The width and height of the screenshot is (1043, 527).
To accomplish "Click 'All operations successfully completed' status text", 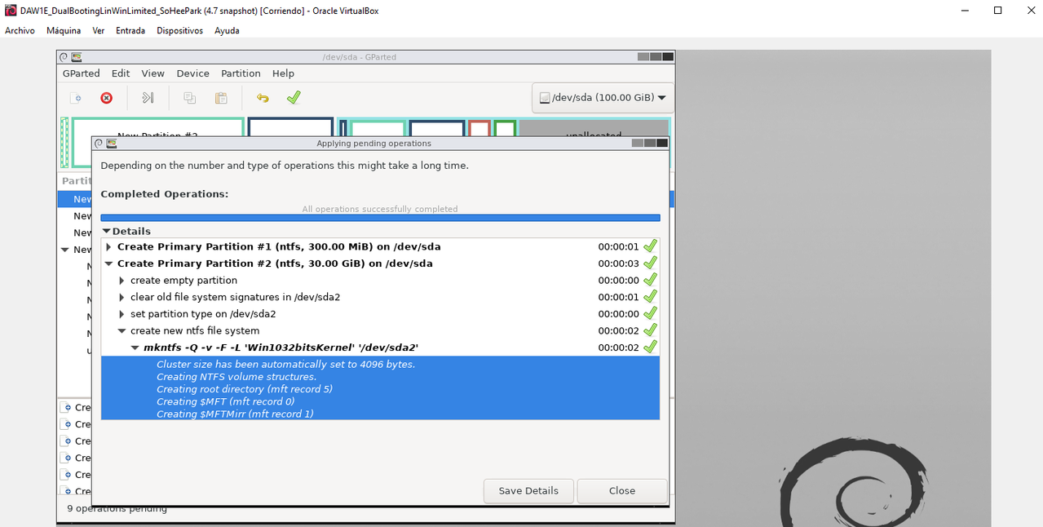I will click(x=380, y=209).
